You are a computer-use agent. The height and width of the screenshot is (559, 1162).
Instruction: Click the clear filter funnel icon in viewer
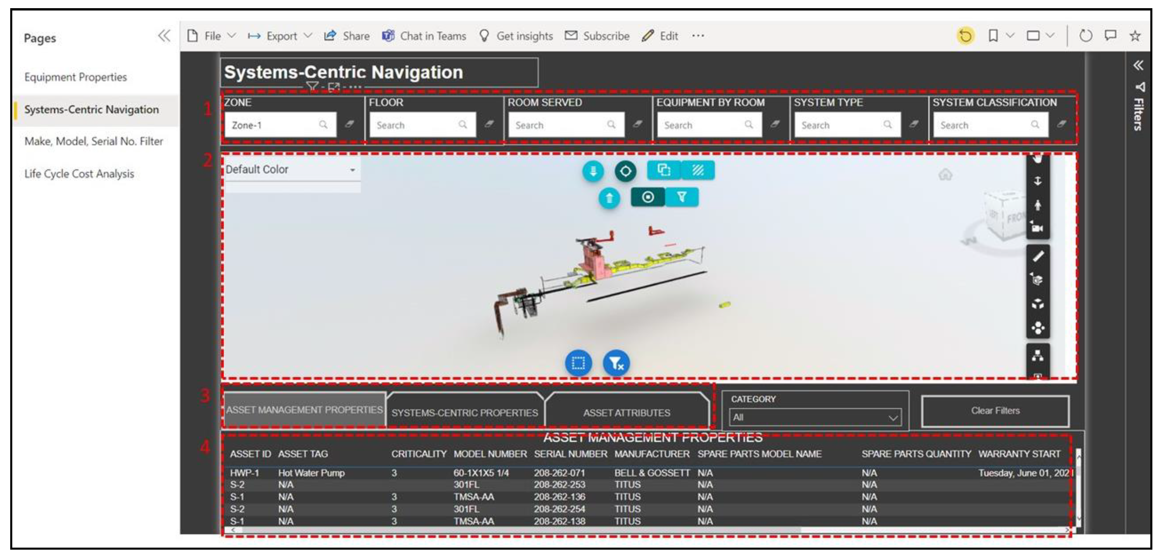click(x=616, y=363)
